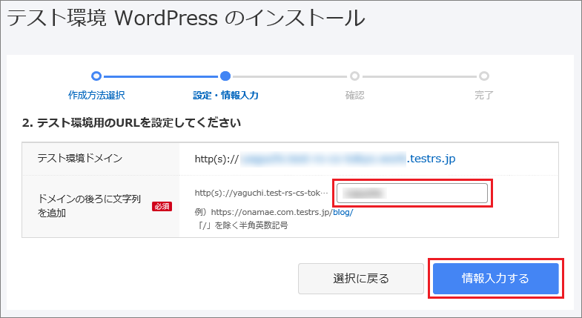This screenshot has height=318, width=582.
Task: Click the ドメインの後ろに文字列を追加 label
Action: click(x=89, y=206)
